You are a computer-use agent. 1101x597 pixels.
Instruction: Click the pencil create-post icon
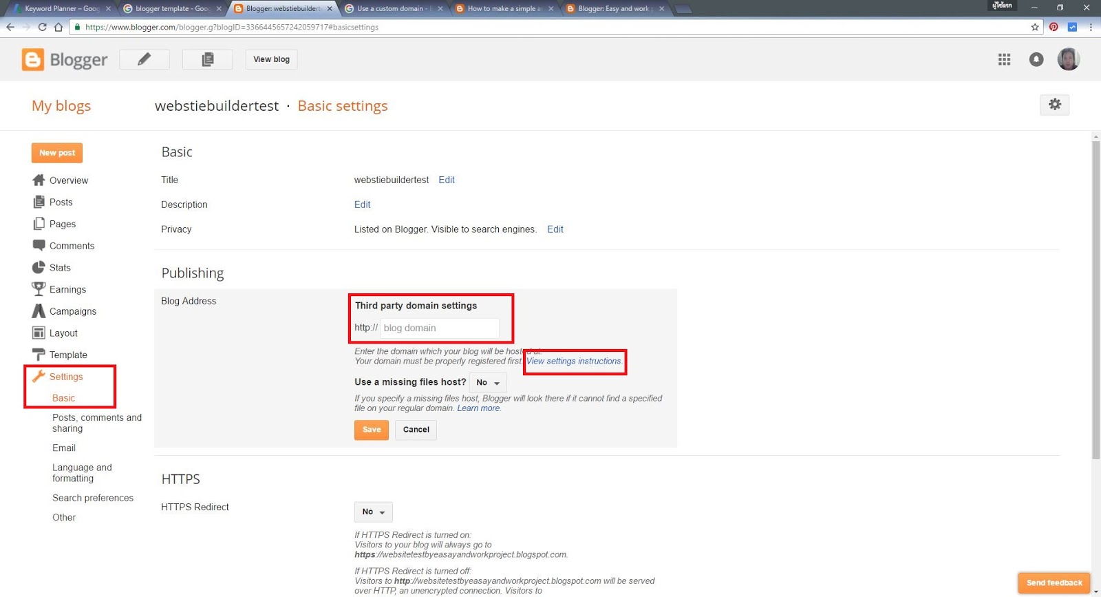[145, 59]
